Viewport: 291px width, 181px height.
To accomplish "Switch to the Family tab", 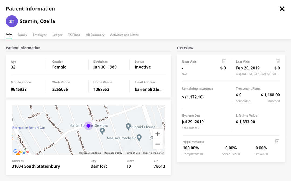I will tap(22, 35).
